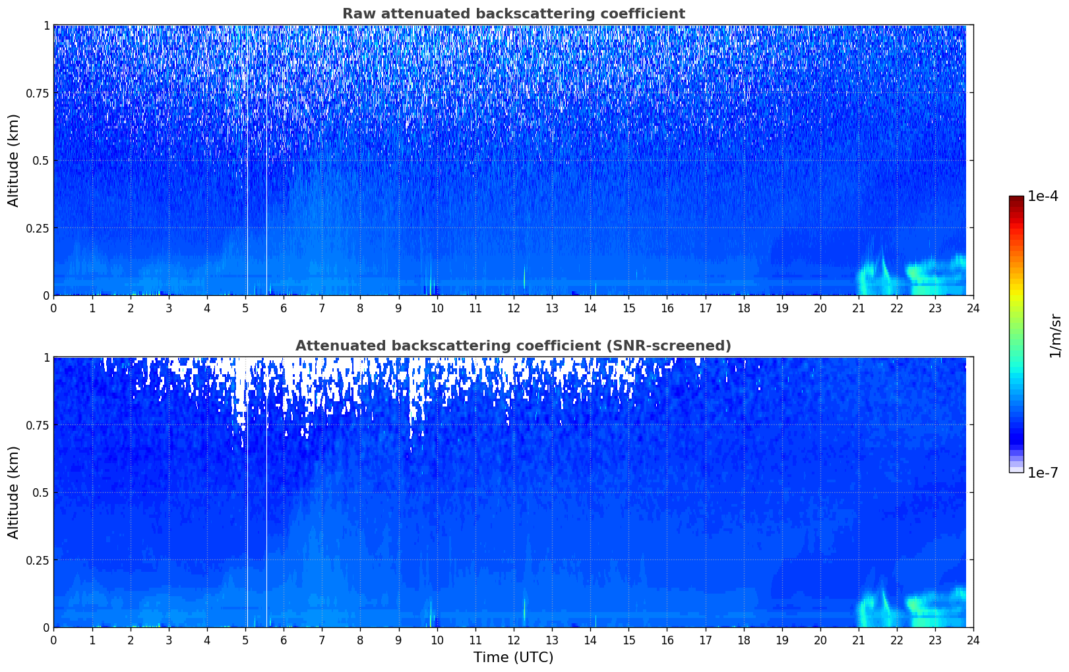Click hour 12 tick on top plot axis
The height and width of the screenshot is (672, 1069).
[514, 308]
